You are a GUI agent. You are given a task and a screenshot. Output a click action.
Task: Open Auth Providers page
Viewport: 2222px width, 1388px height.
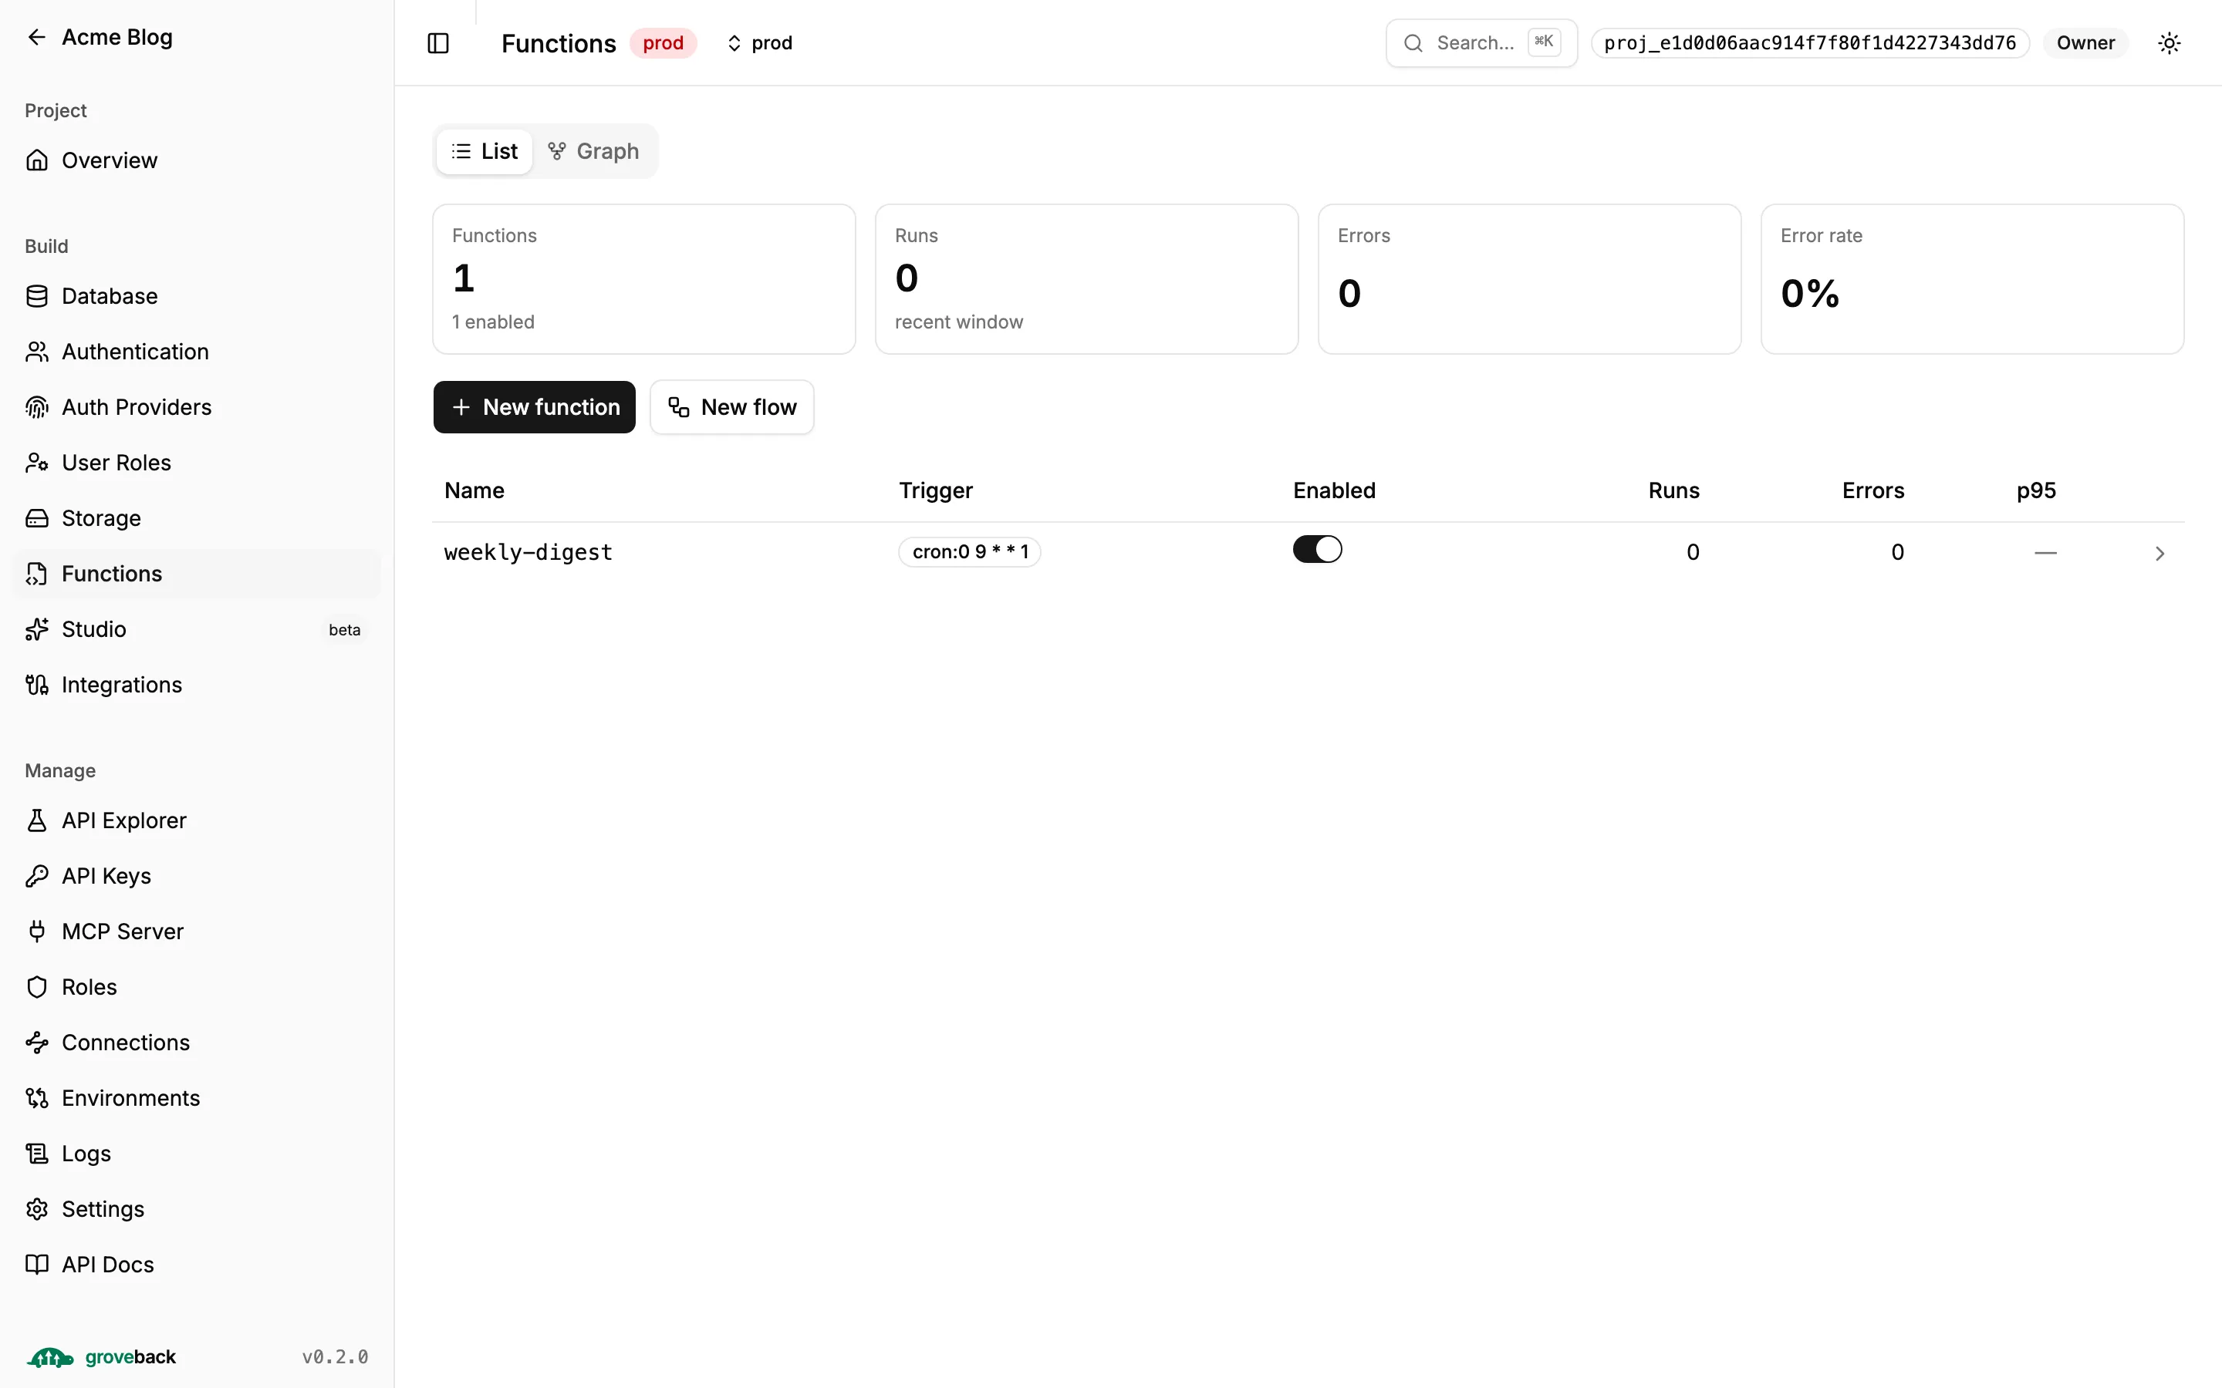(197, 408)
